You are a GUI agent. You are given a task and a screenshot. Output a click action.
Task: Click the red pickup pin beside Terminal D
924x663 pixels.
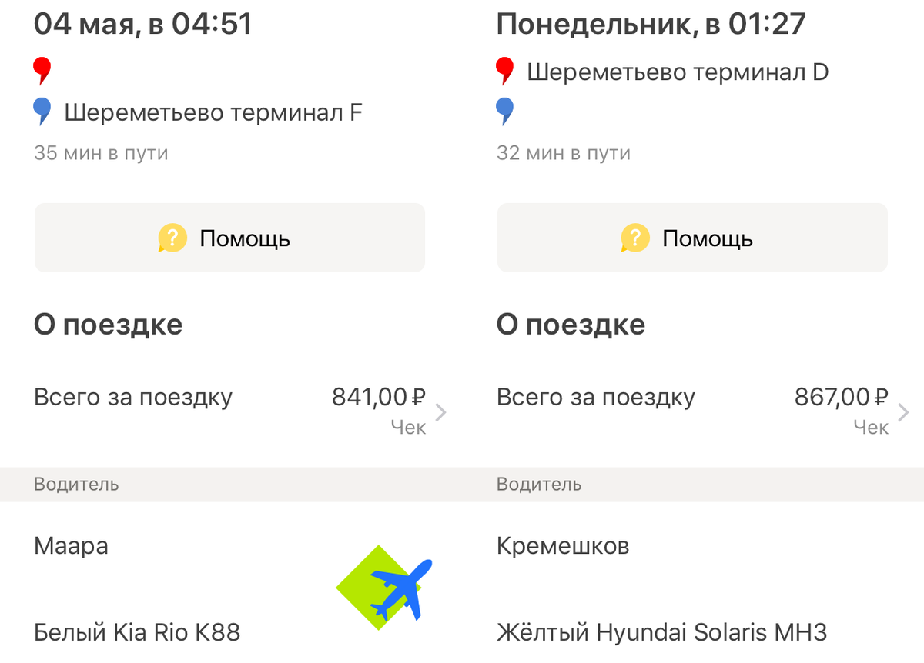505,72
